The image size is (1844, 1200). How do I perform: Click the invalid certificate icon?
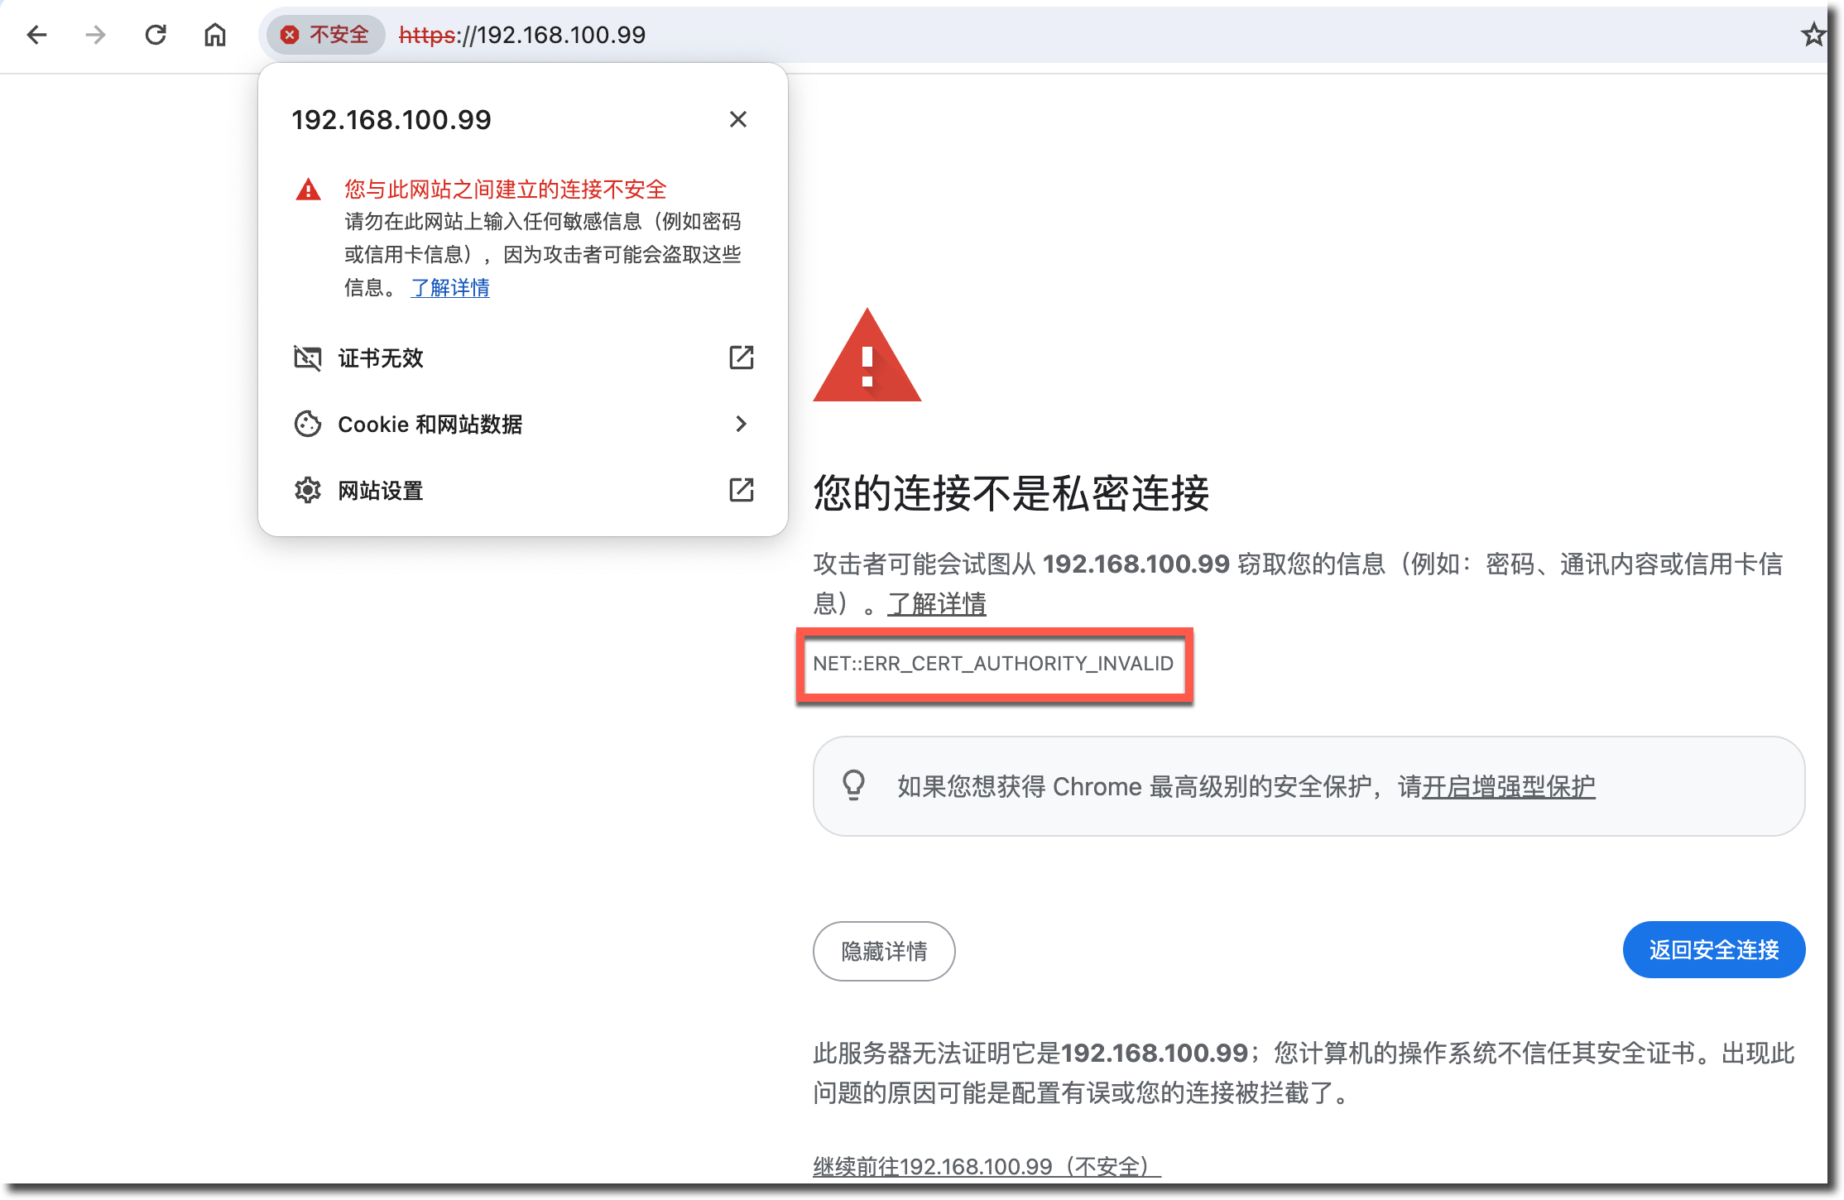point(307,358)
